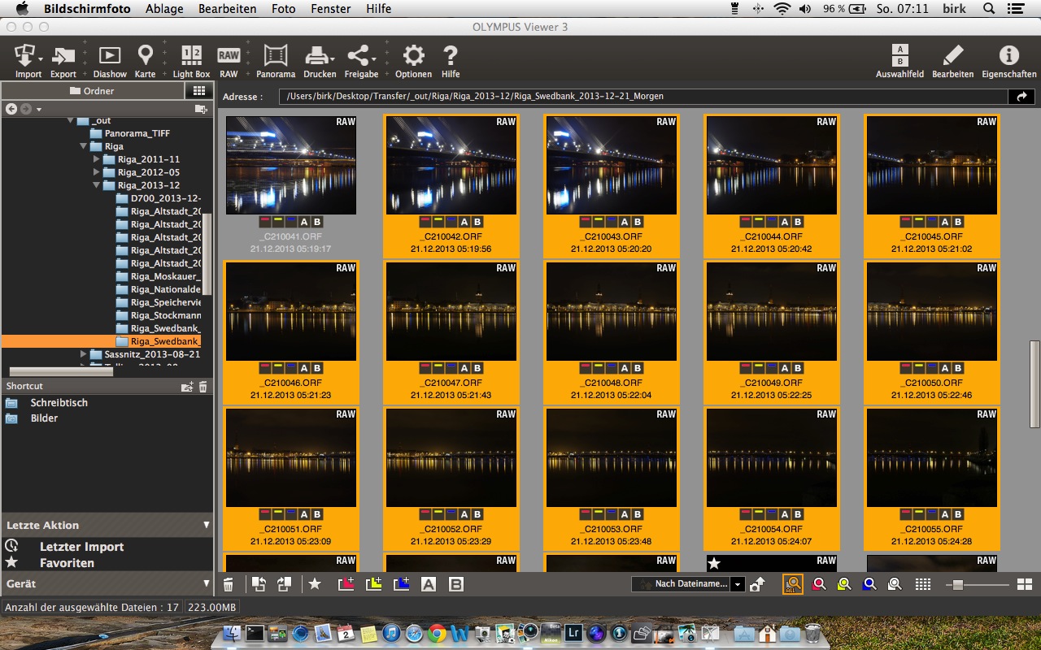Click the address path field
1041x650 pixels.
click(642, 97)
